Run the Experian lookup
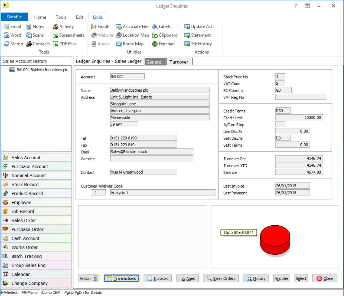The image size is (344, 296). [x=163, y=44]
